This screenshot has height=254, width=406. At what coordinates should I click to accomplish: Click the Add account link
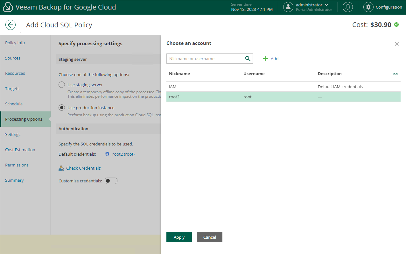275,59
